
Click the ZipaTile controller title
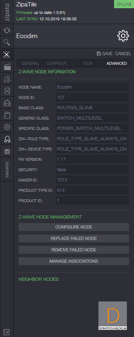[x=26, y=5]
